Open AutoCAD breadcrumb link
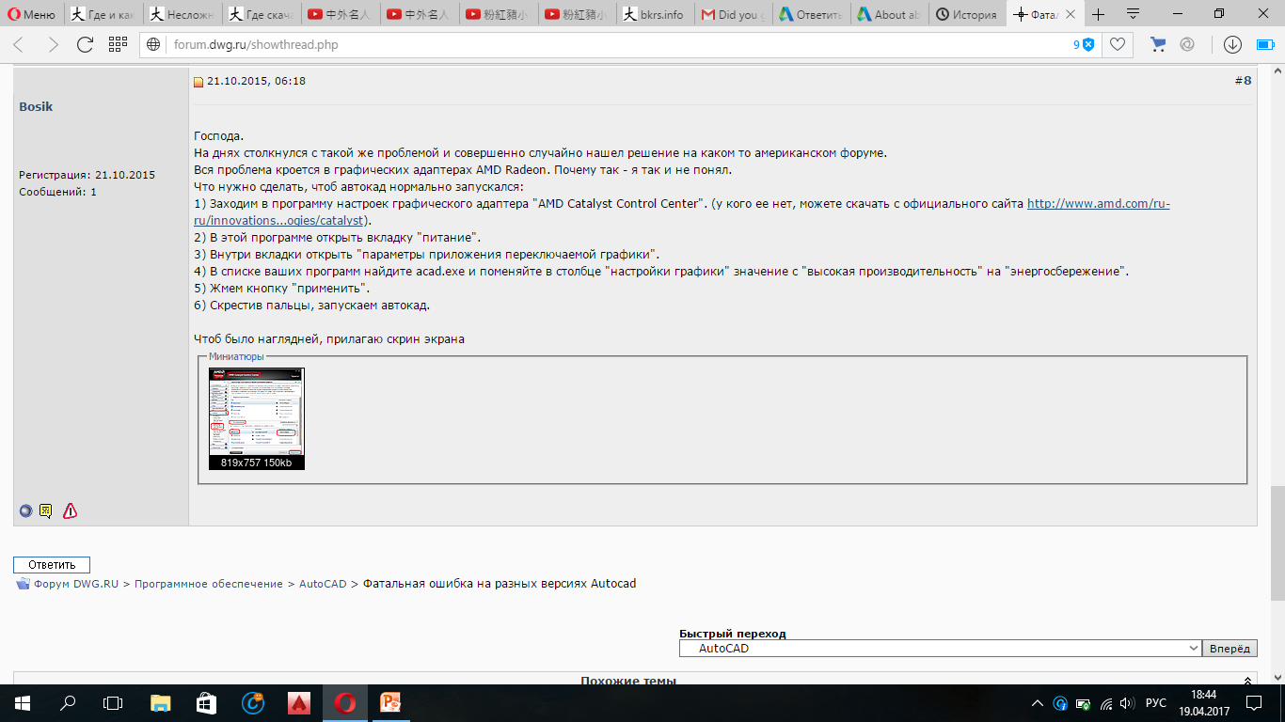Screen dimensions: 1285x722 [323, 584]
